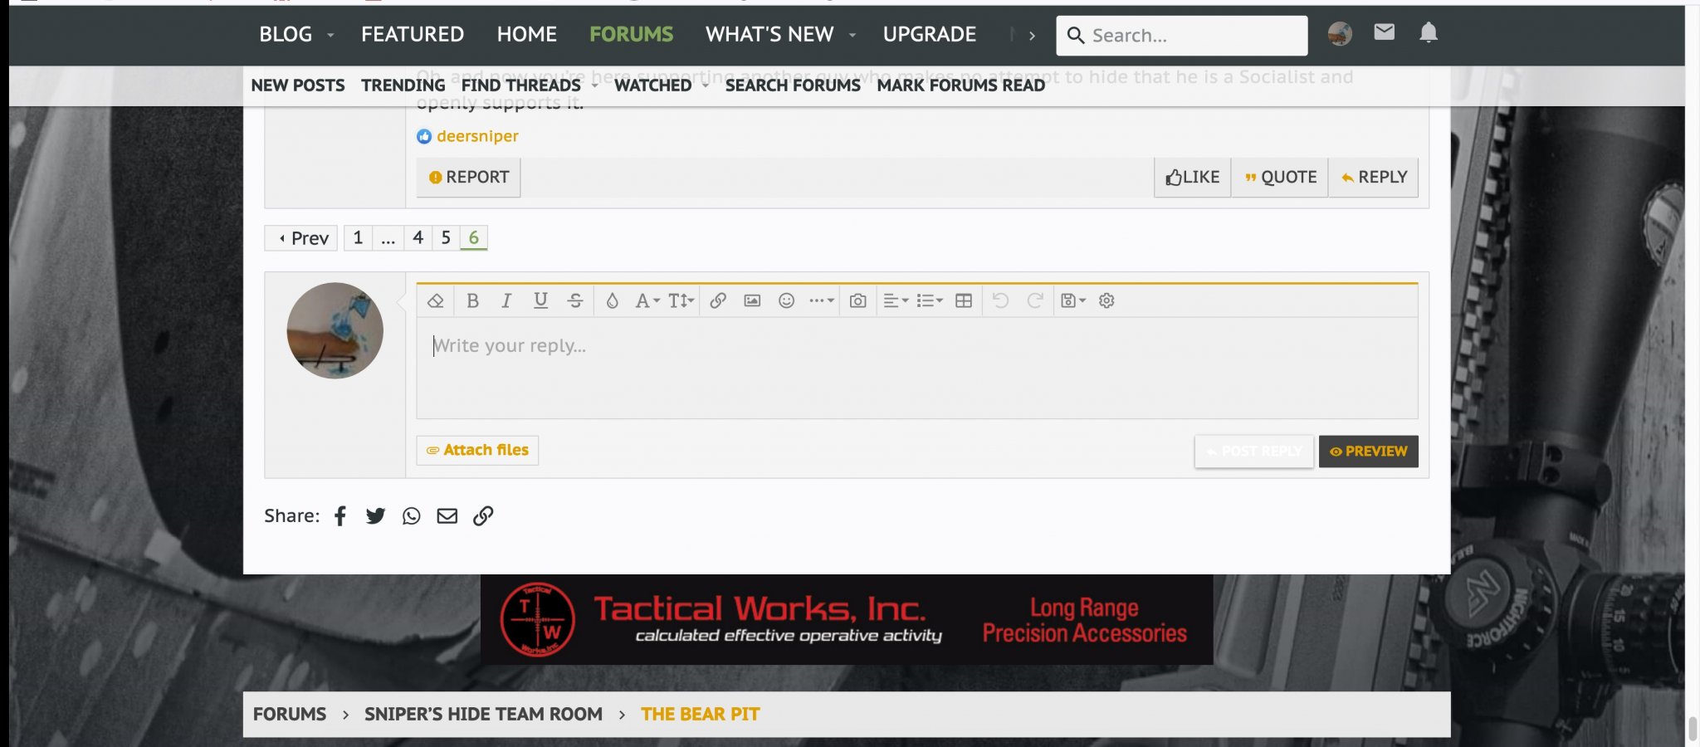Share thread by email envelope icon
This screenshot has width=1700, height=747.
pyautogui.click(x=447, y=516)
